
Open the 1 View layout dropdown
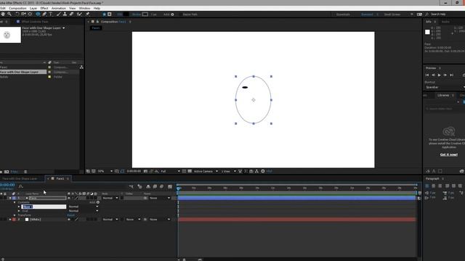click(x=229, y=171)
